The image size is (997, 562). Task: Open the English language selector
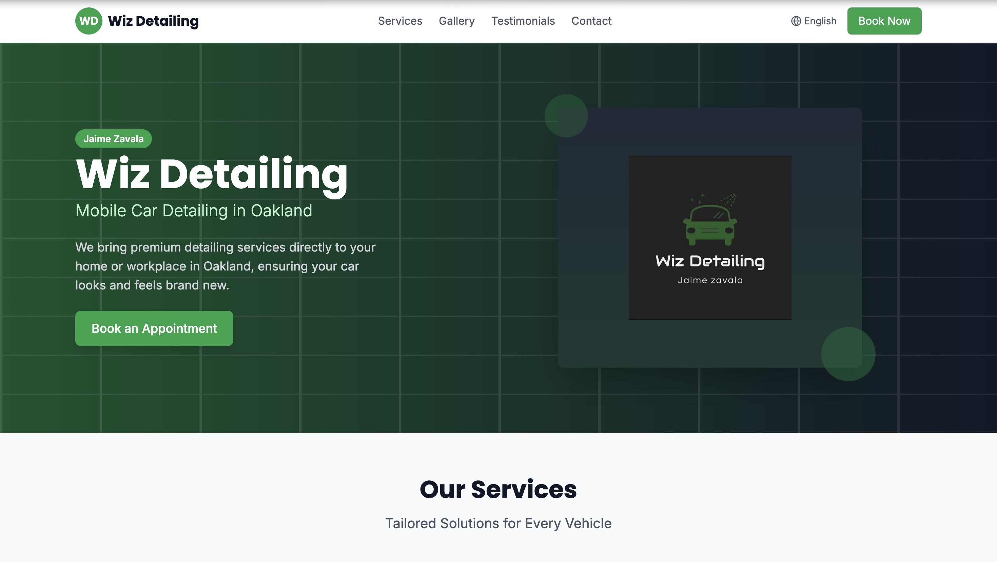point(814,21)
